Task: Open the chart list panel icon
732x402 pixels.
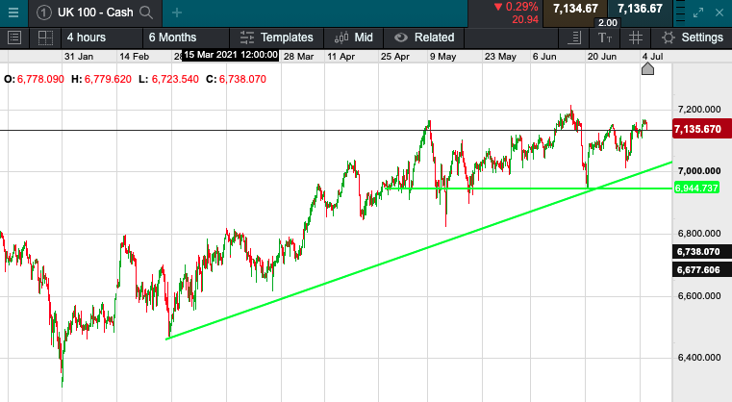Action: (14, 38)
